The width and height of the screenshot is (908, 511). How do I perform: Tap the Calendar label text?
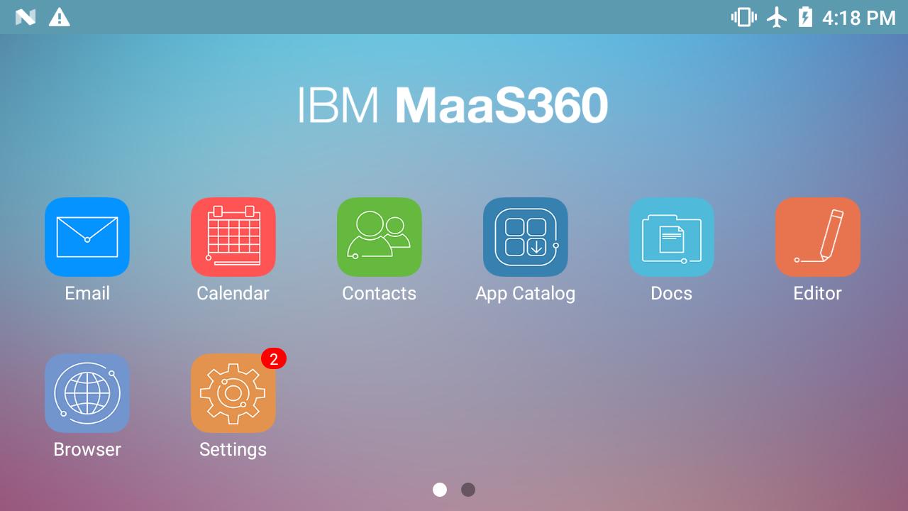233,293
